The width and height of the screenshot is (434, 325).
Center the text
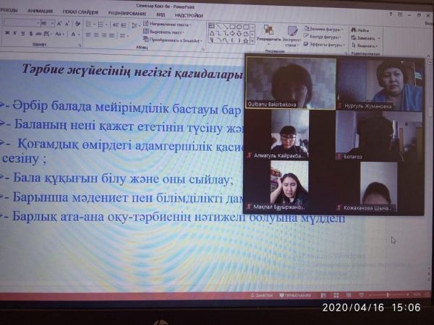click(x=96, y=35)
